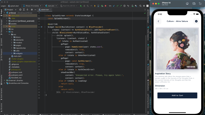This screenshot has height=115, width=205.
Task: Go home on the iPhone simulator
Action: click(187, 4)
